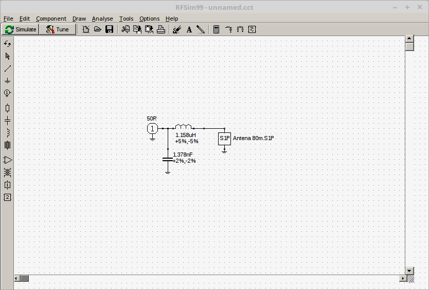Select the inductor component tool

click(8, 133)
